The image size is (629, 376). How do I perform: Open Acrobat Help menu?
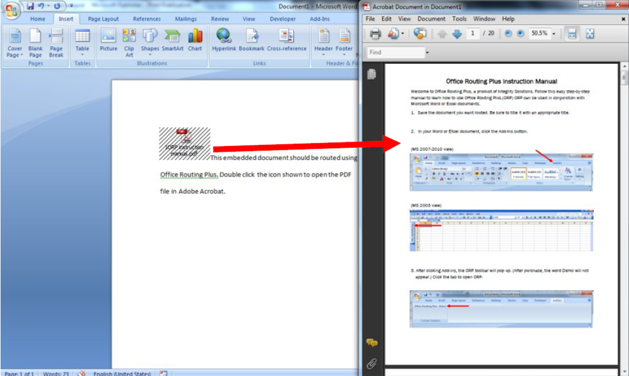click(x=508, y=19)
